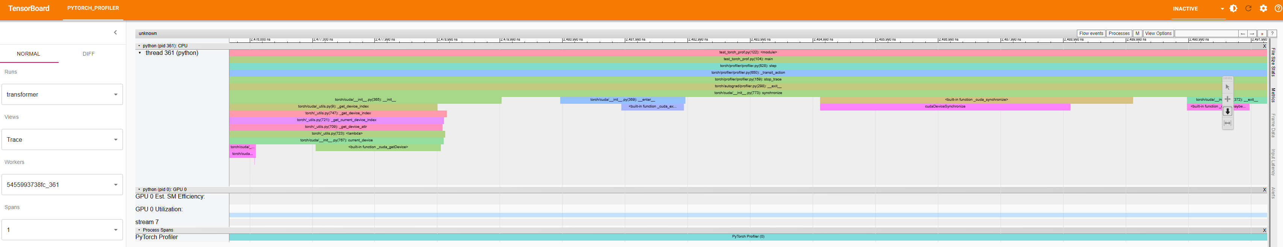
Task: Click the TensorBoard logo title
Action: click(x=29, y=9)
